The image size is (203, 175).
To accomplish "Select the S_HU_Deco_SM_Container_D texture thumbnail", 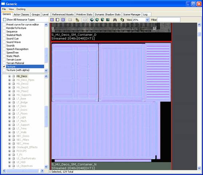I will point(111,27).
